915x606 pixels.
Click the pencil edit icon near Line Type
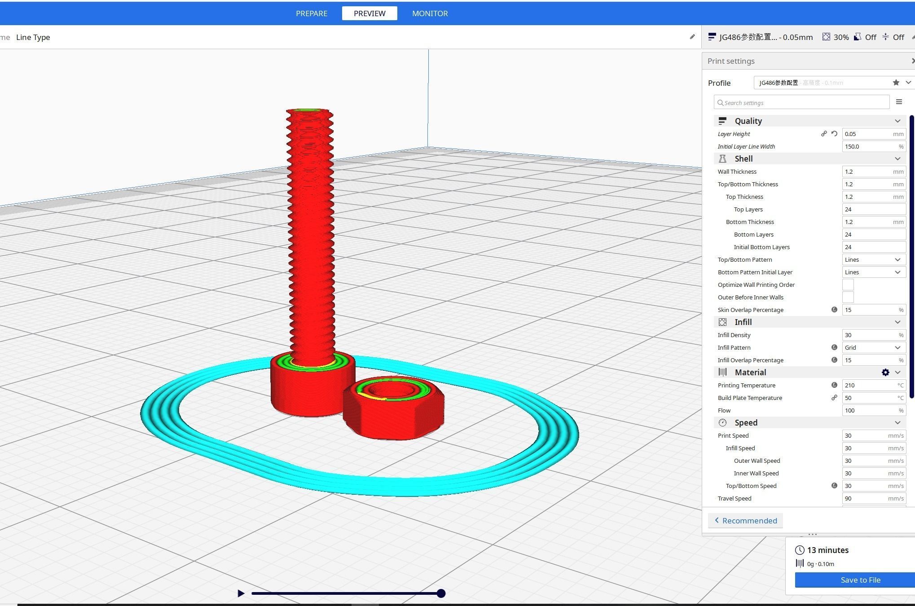pyautogui.click(x=692, y=37)
